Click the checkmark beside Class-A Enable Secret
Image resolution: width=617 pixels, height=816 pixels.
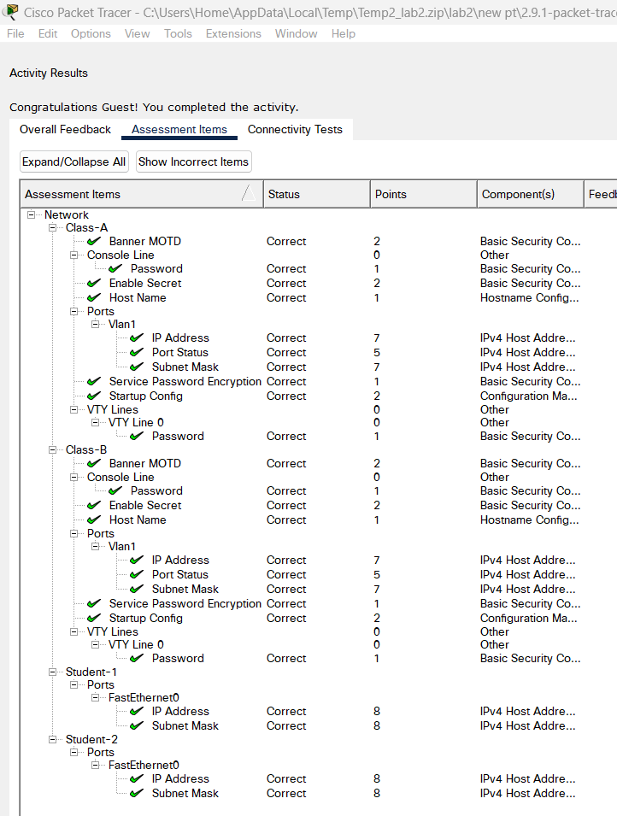tap(94, 283)
